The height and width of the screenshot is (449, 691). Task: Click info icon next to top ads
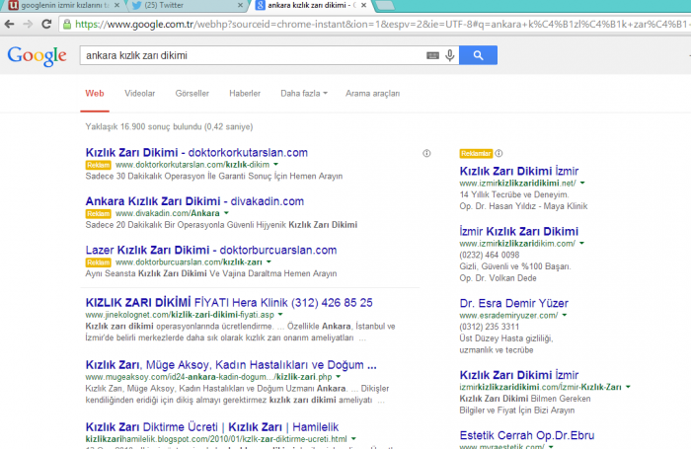[x=426, y=153]
